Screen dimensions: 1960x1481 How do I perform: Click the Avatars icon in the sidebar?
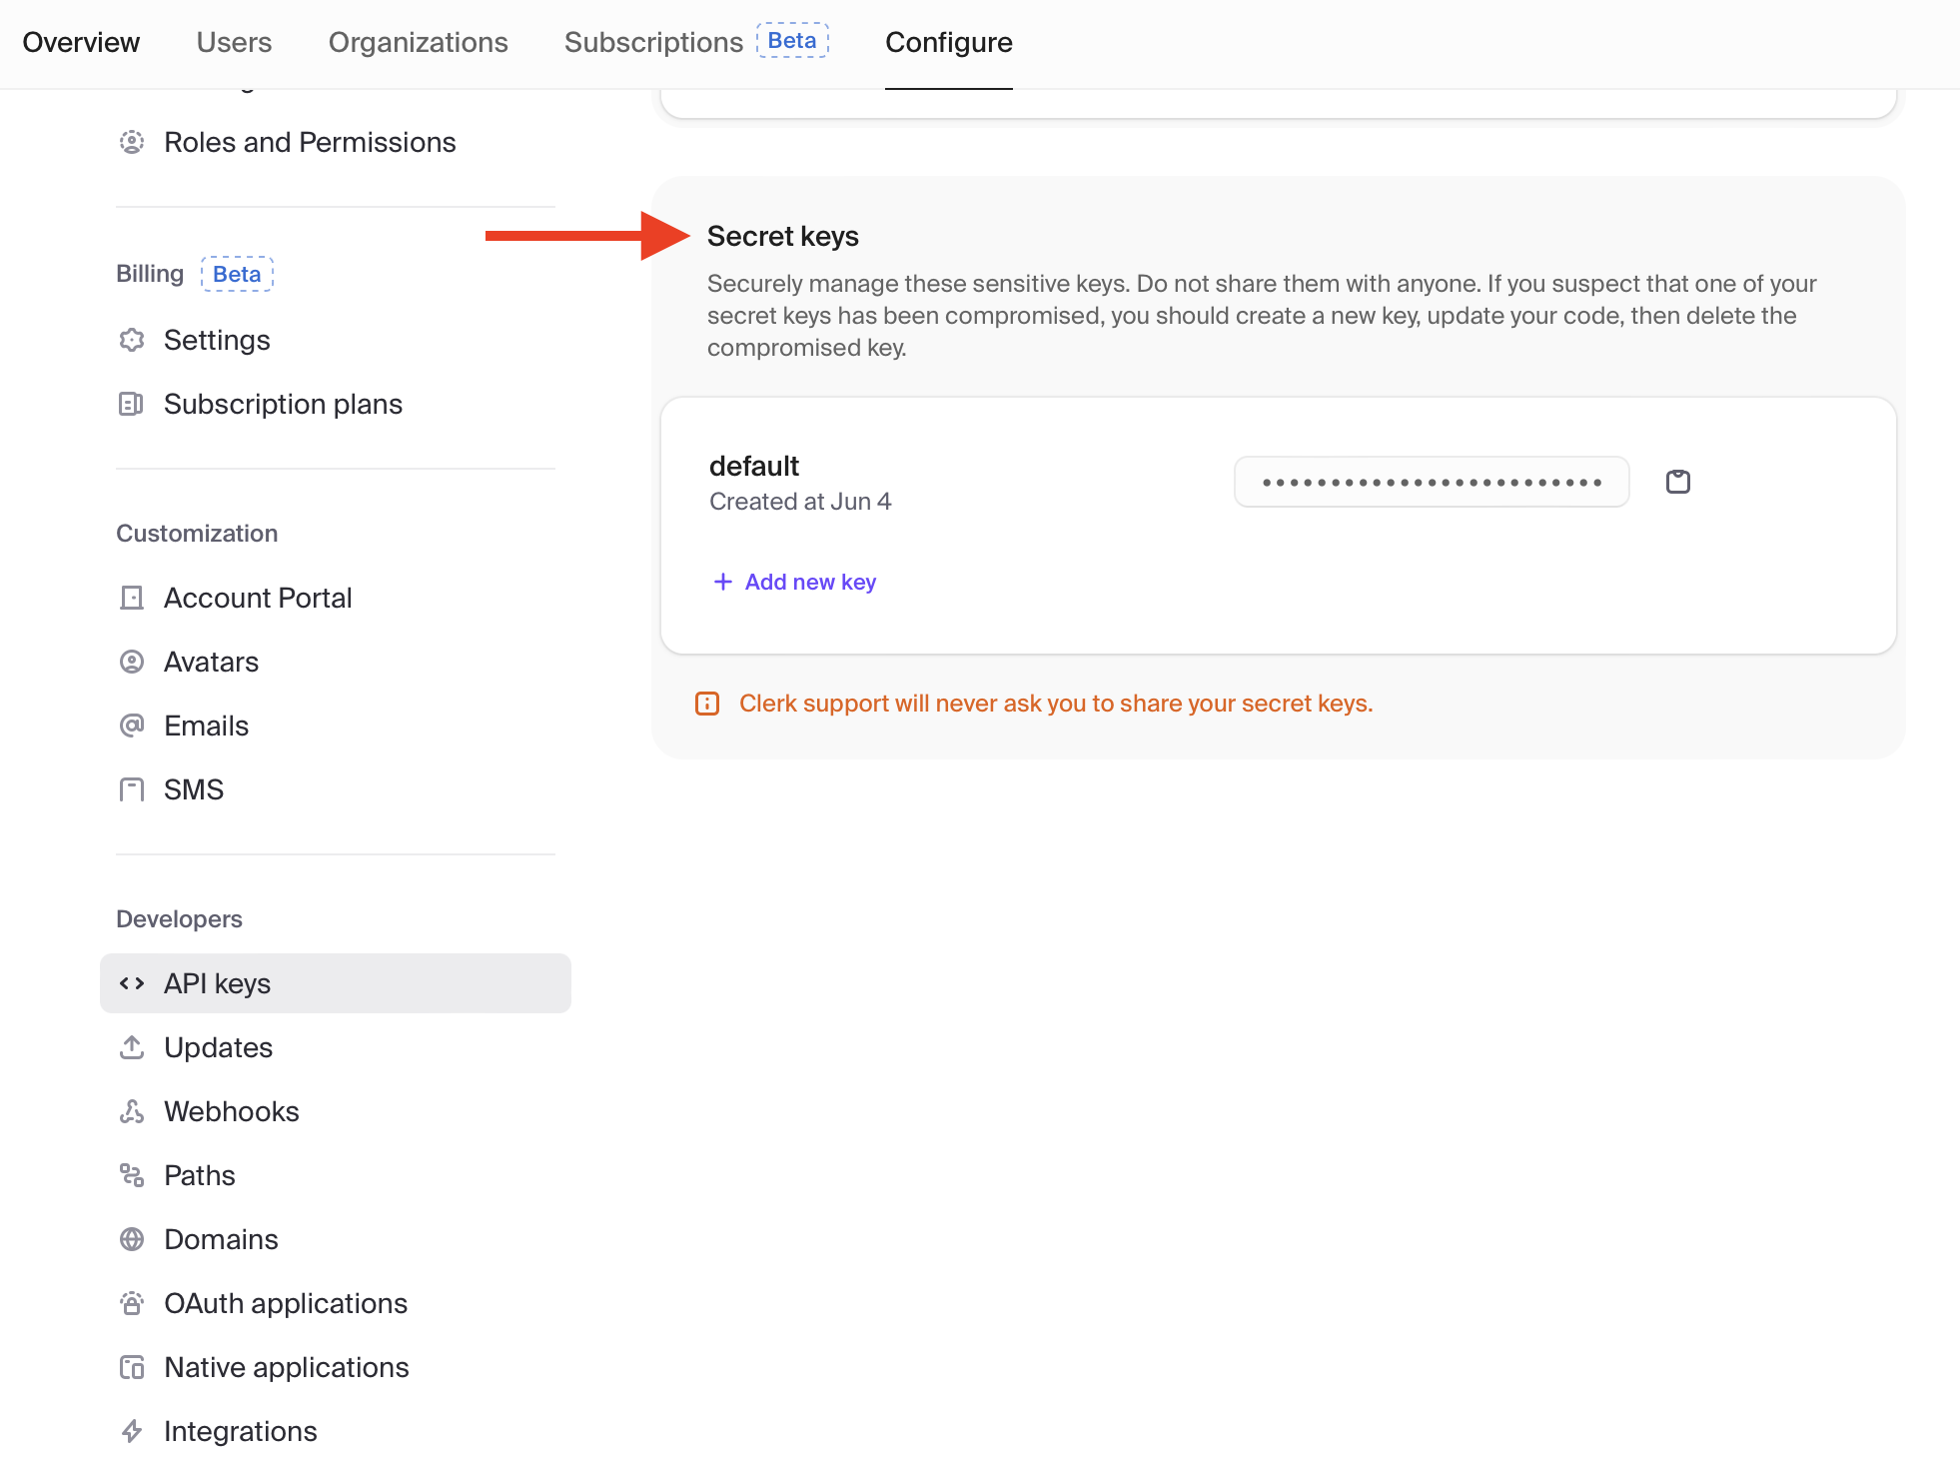point(132,662)
